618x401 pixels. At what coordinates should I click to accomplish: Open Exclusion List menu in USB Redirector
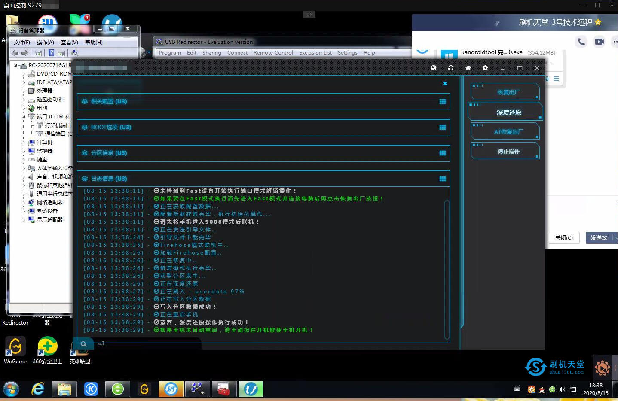tap(315, 53)
